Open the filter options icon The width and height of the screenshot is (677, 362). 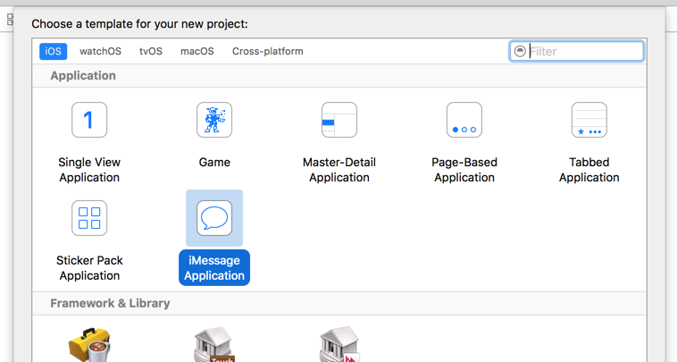click(x=519, y=52)
